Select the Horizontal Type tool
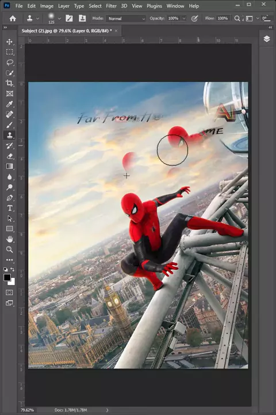 10,208
